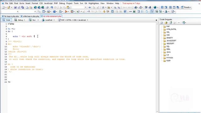Viewport: 201px width, 113px height.
Task: Save the current file with diskette icon
Action: pos(15,8)
